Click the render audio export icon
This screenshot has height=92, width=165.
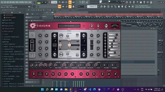pos(144,2)
